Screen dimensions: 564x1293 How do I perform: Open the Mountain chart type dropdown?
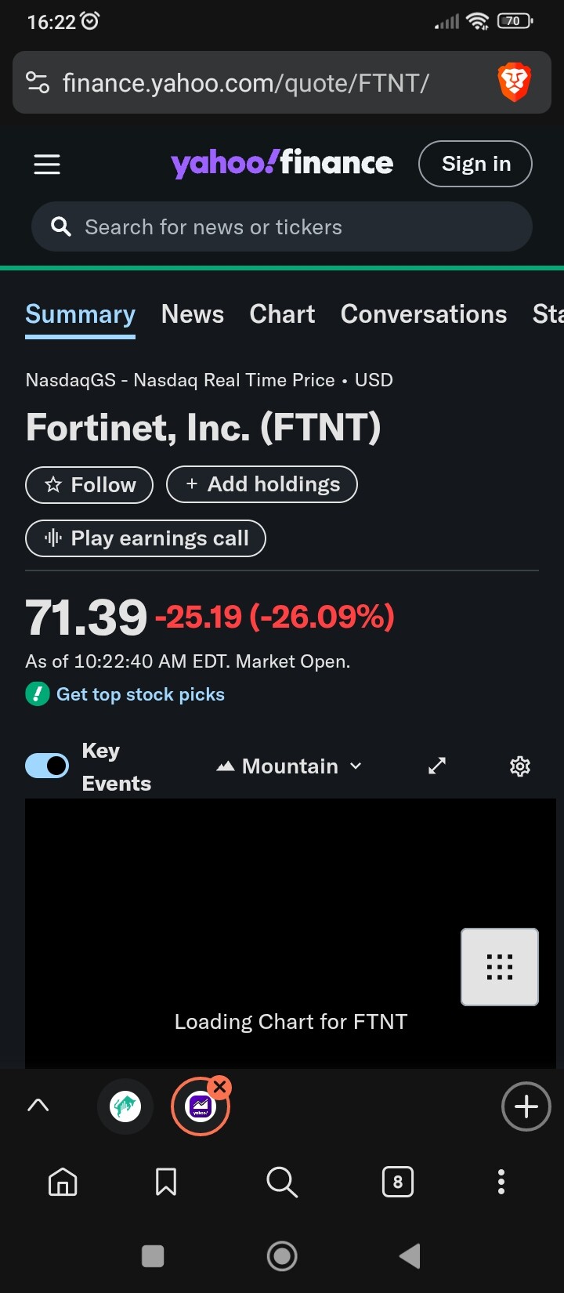click(x=290, y=766)
